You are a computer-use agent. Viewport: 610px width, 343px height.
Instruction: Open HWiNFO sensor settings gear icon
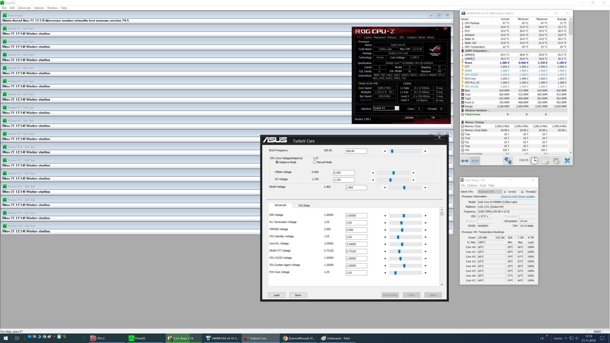[x=556, y=161]
